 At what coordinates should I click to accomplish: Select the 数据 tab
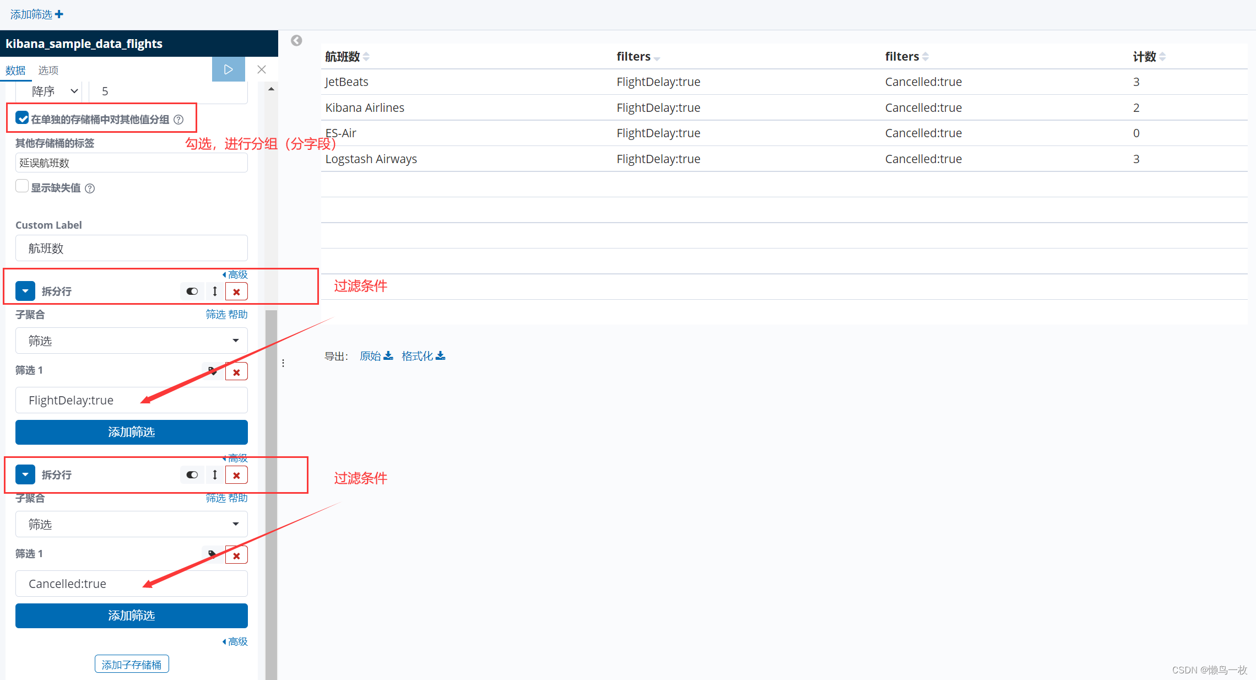click(x=15, y=71)
